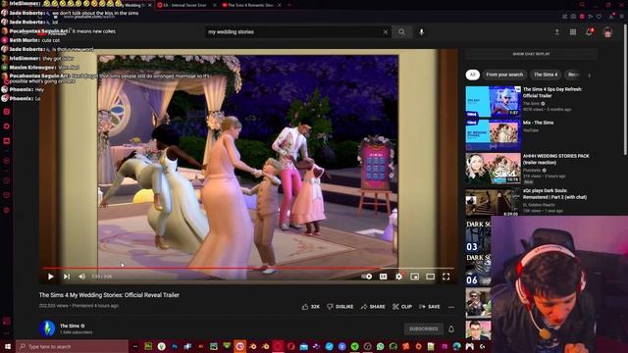Open Telegram from taskbar
628x353 pixels.
pos(330,346)
